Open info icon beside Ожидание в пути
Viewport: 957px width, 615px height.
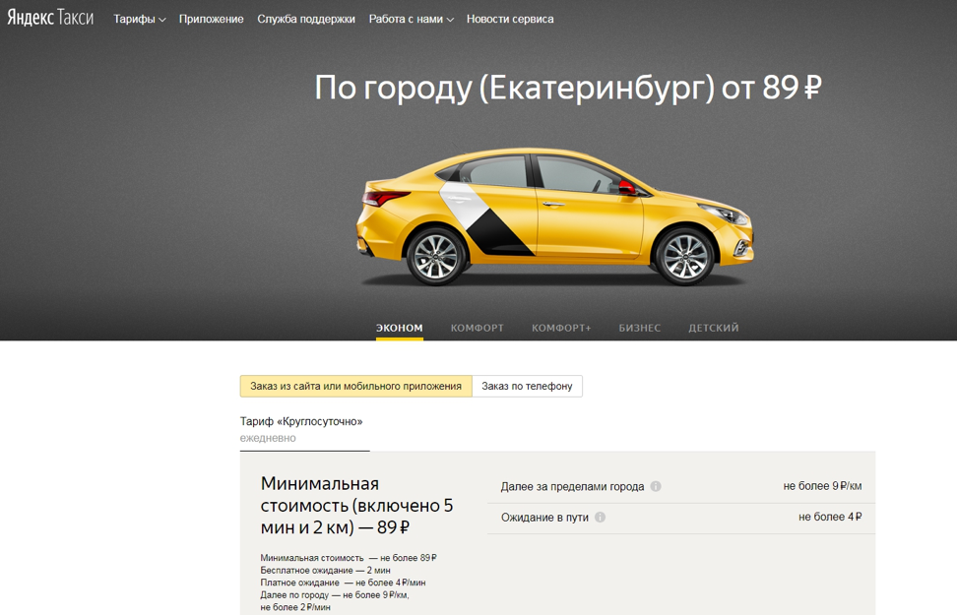[600, 518]
